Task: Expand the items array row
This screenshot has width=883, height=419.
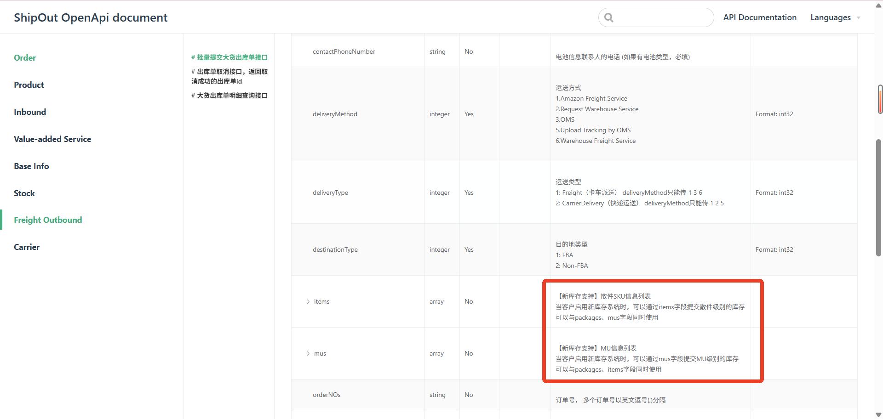Action: [308, 301]
